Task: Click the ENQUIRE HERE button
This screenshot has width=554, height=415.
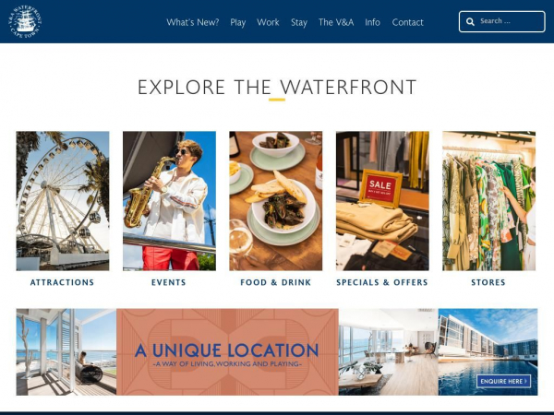Action: pos(503,381)
